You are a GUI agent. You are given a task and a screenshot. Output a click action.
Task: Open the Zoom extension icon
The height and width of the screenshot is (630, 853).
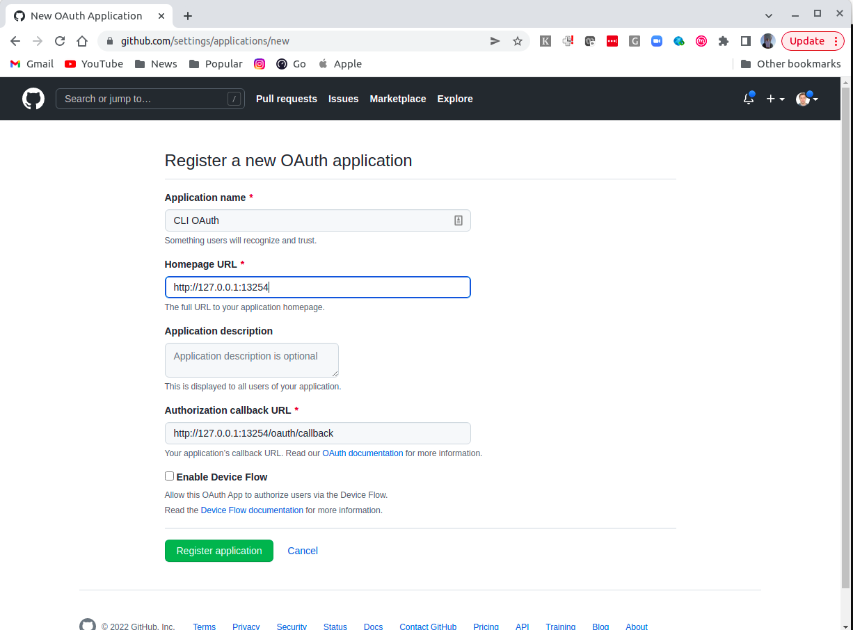(656, 41)
